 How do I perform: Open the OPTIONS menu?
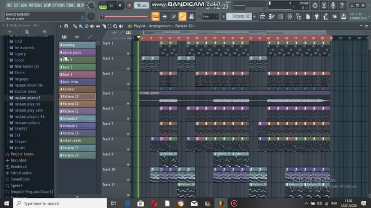click(58, 5)
